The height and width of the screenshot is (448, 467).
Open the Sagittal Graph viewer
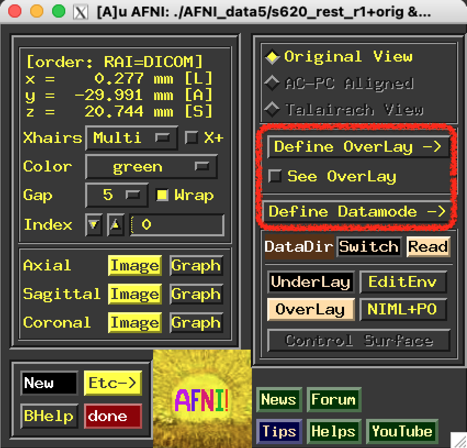pos(196,294)
